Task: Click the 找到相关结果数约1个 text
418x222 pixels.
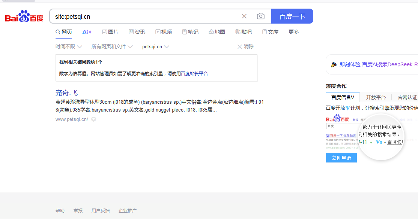Action: [x=81, y=62]
